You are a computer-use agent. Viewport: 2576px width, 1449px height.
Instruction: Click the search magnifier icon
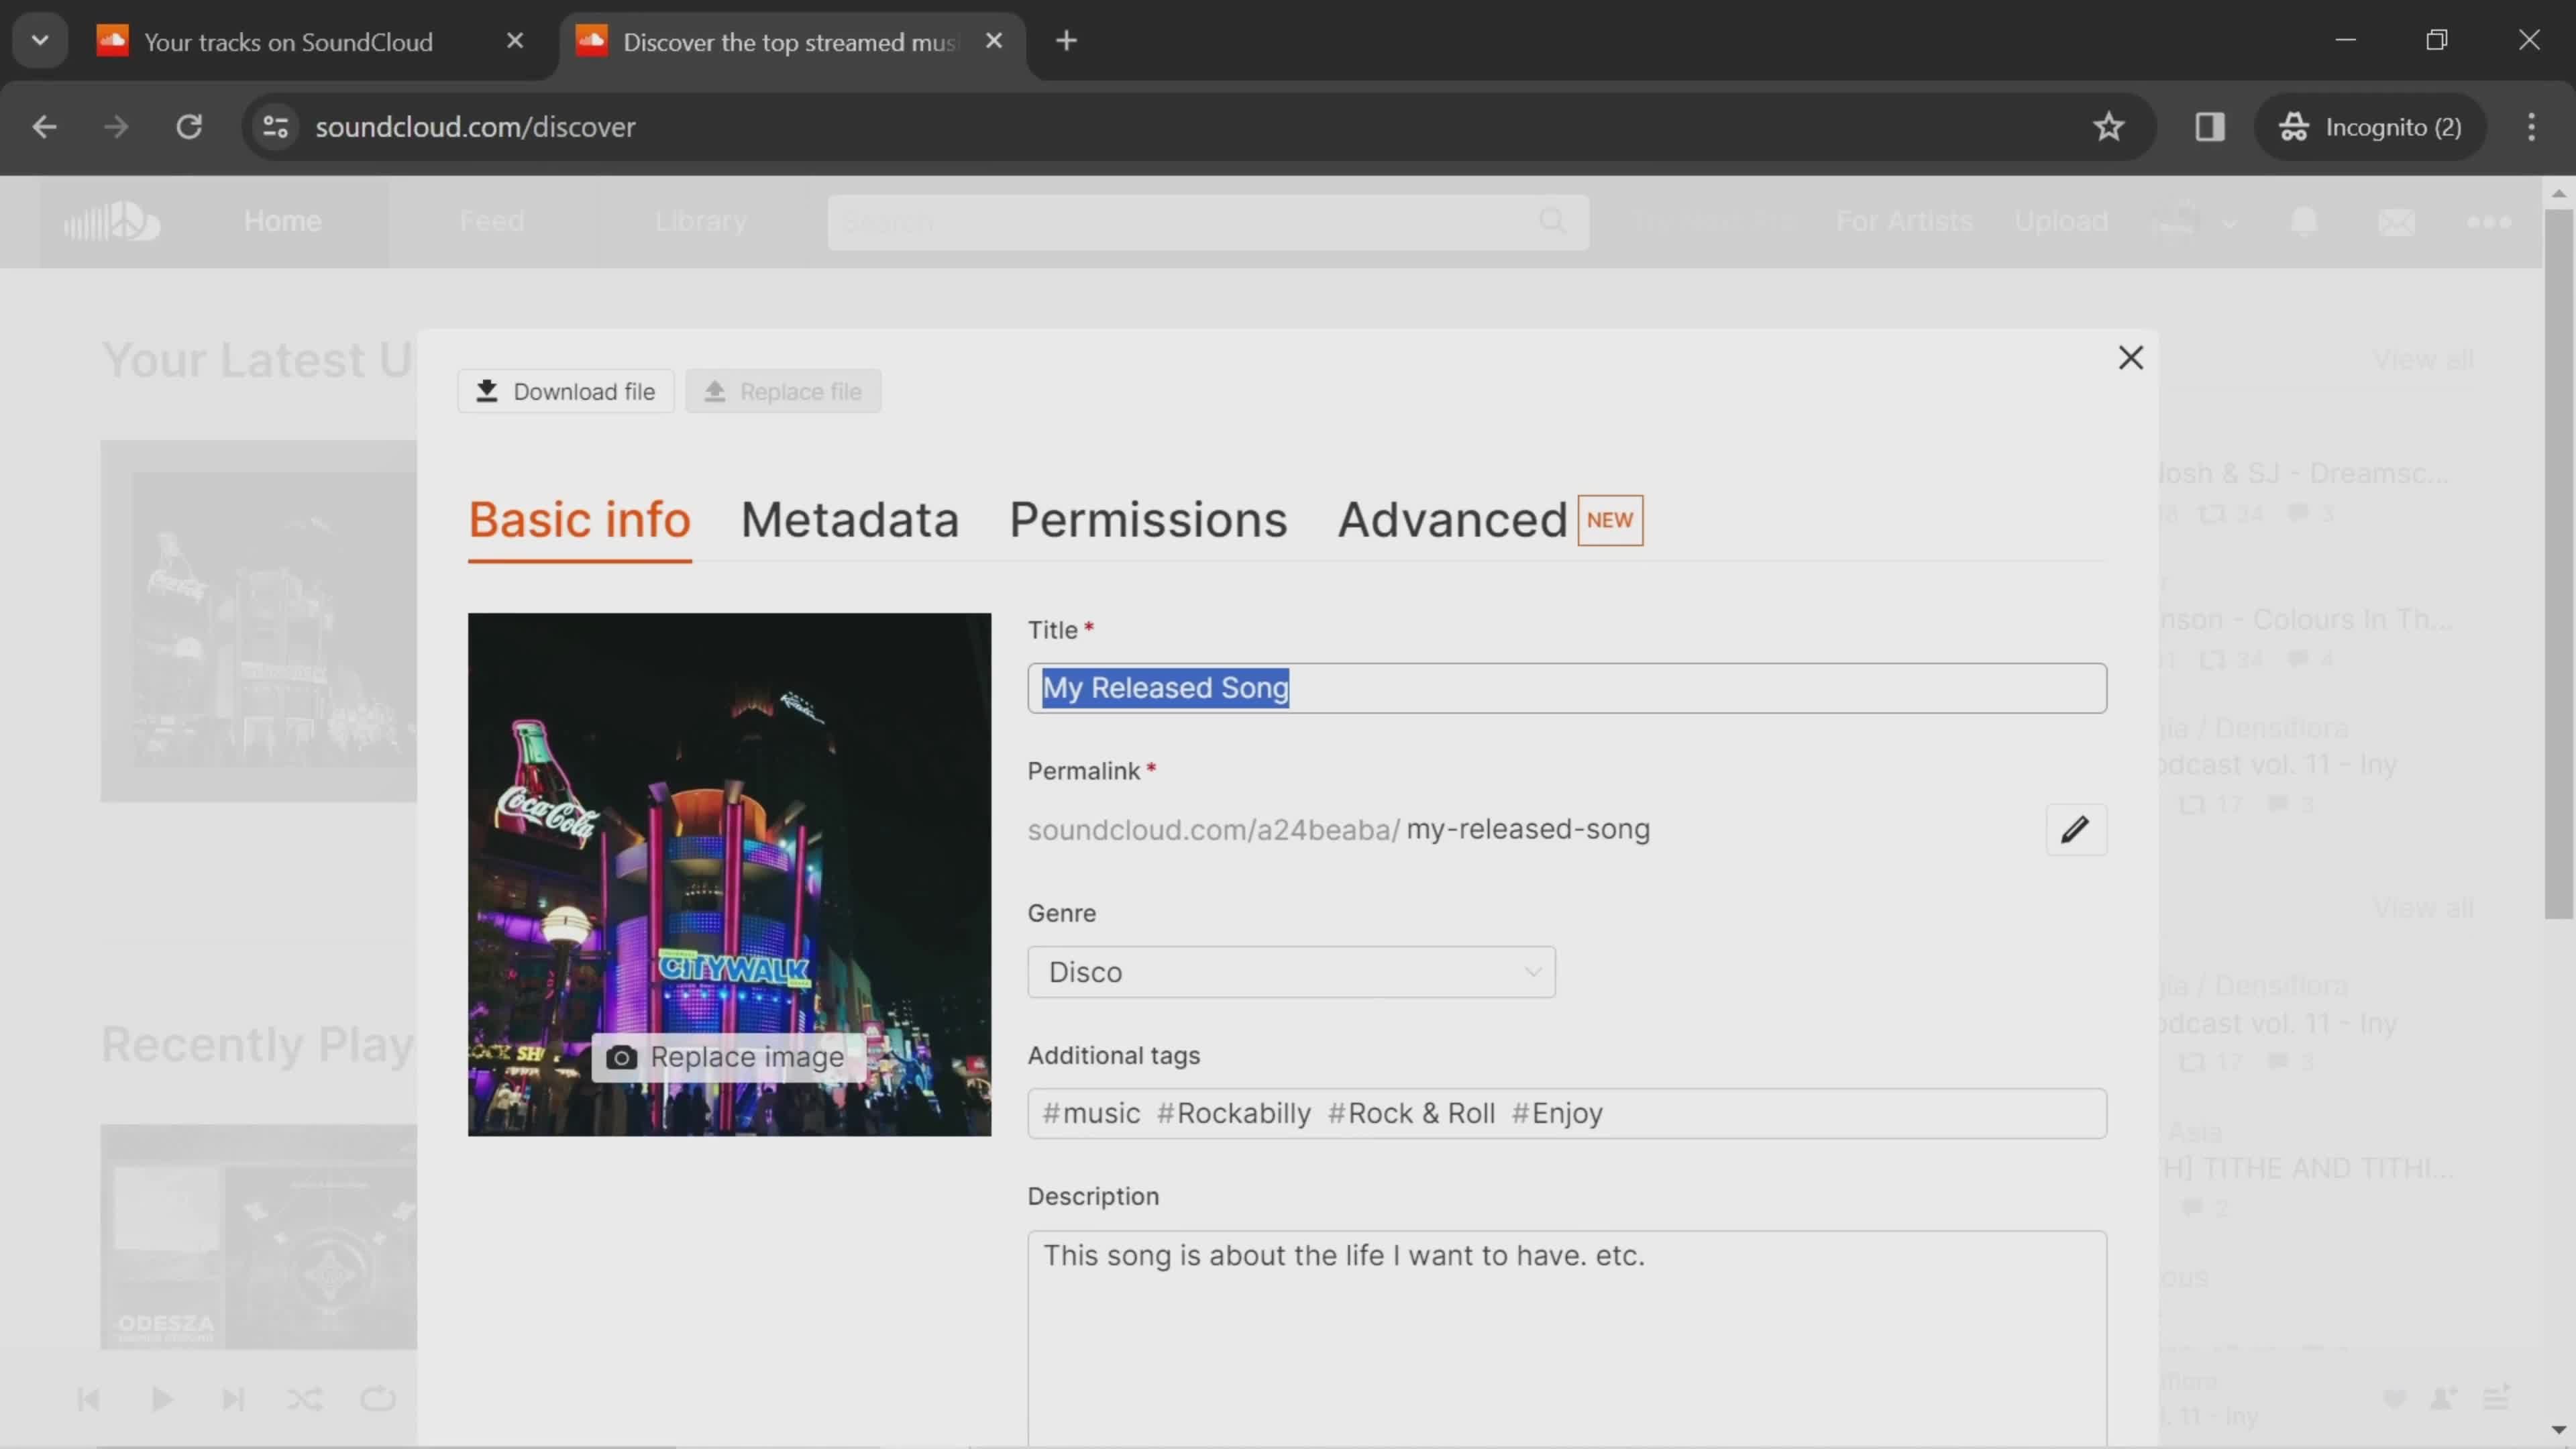(1552, 219)
